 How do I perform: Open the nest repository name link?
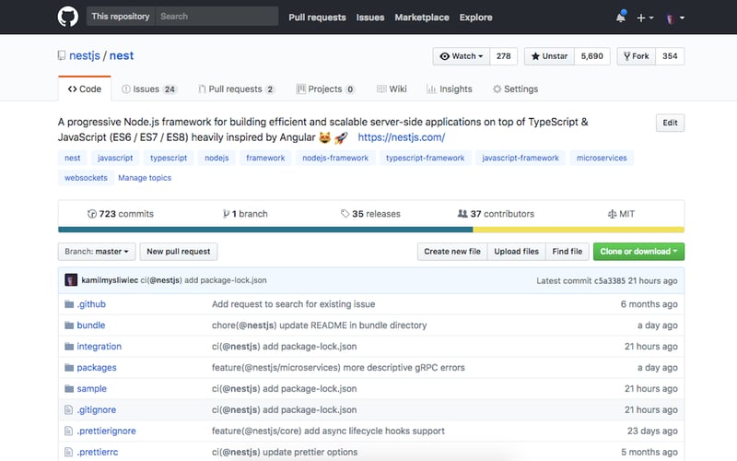[122, 55]
